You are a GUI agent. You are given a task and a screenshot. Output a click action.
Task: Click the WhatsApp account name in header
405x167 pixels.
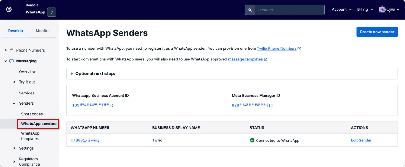(x=35, y=12)
